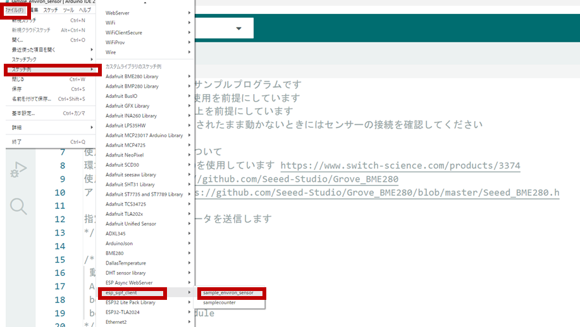Choose 名前を付けて保存 menu entry
The image size is (580, 327).
coord(50,99)
